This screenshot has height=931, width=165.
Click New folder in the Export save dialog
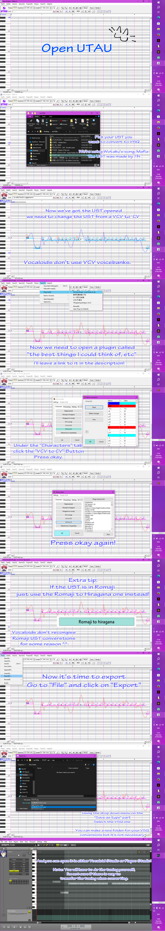pyautogui.click(x=32, y=765)
